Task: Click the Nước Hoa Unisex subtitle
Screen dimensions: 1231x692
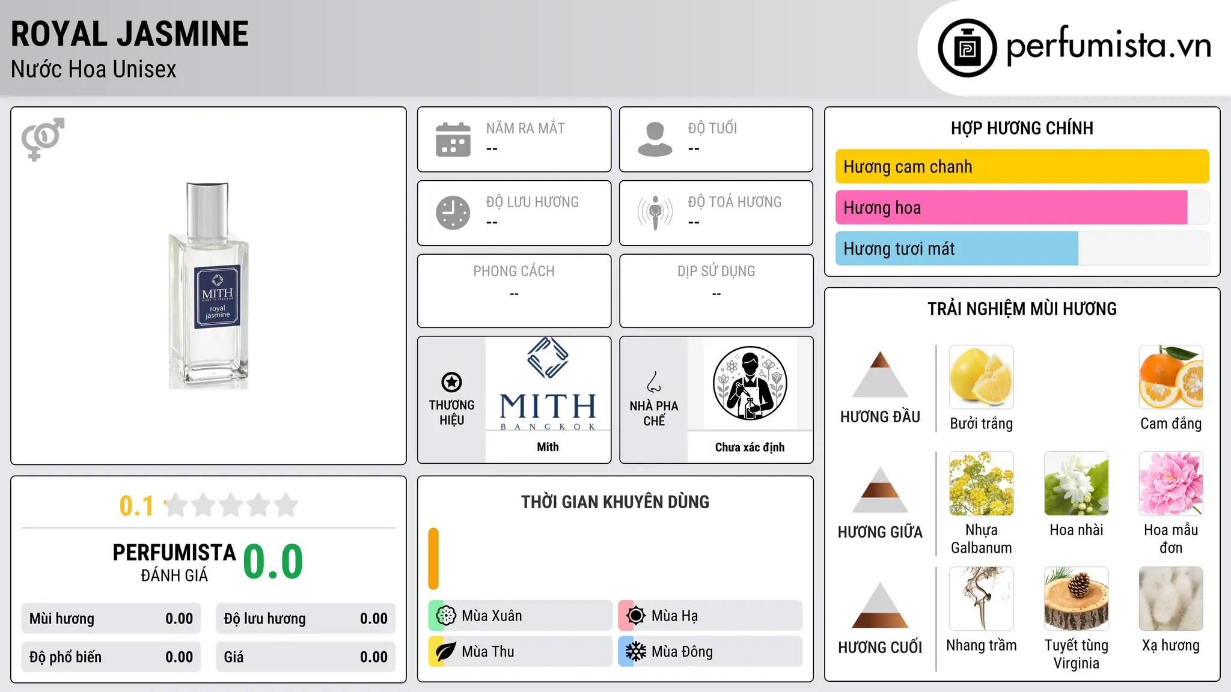Action: [94, 70]
